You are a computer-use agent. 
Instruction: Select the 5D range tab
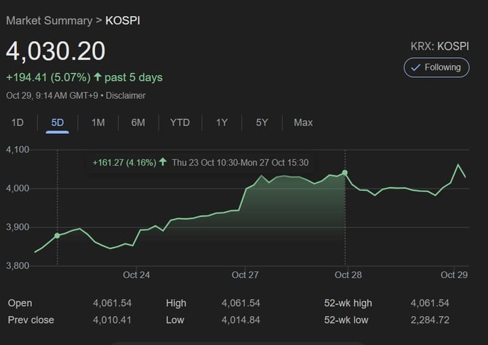pos(57,122)
